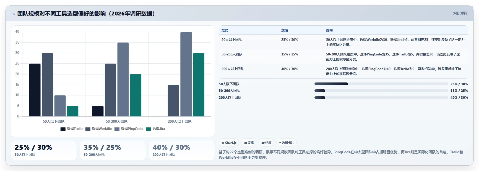
Task: Click the 基于对27个选型案例 summary paragraph
Action: [341, 155]
